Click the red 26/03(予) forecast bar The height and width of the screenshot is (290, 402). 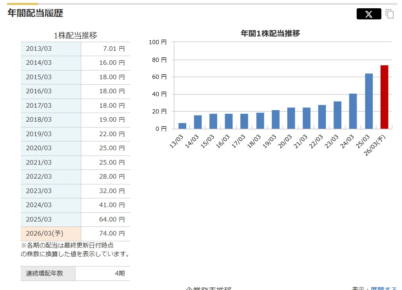pos(384,97)
